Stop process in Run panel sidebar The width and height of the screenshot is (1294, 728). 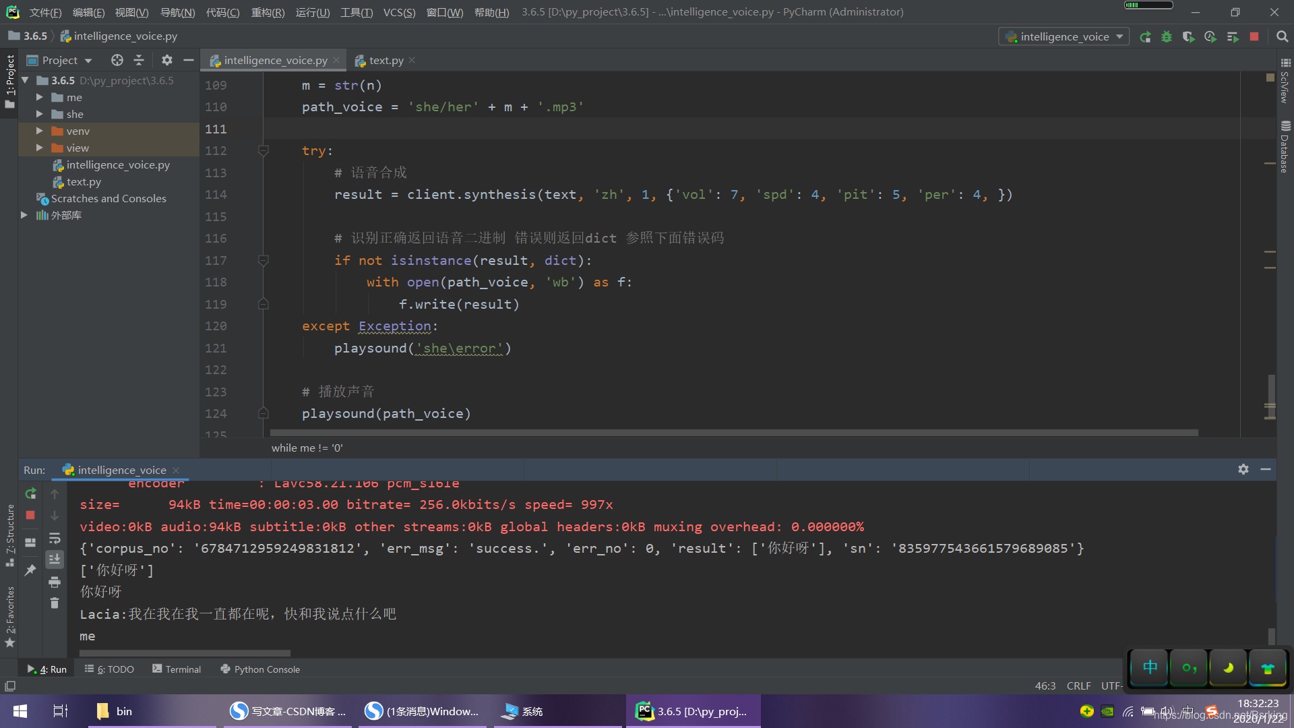[30, 515]
